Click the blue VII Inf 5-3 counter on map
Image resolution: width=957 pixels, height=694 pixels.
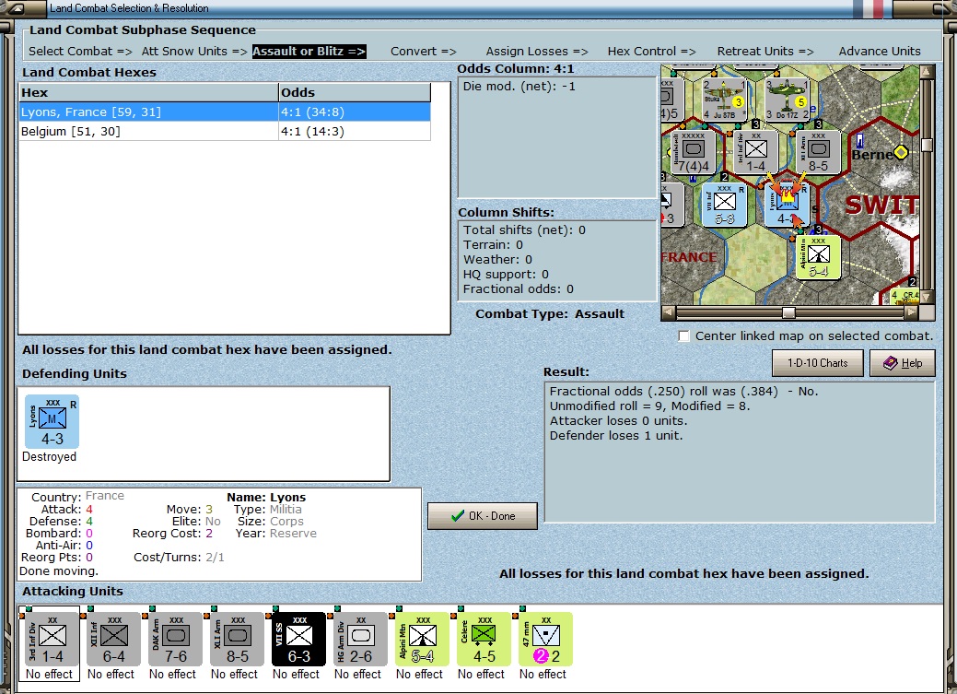tap(724, 206)
